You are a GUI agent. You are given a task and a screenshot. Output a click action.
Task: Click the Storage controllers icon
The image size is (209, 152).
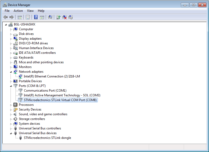pos(16,119)
